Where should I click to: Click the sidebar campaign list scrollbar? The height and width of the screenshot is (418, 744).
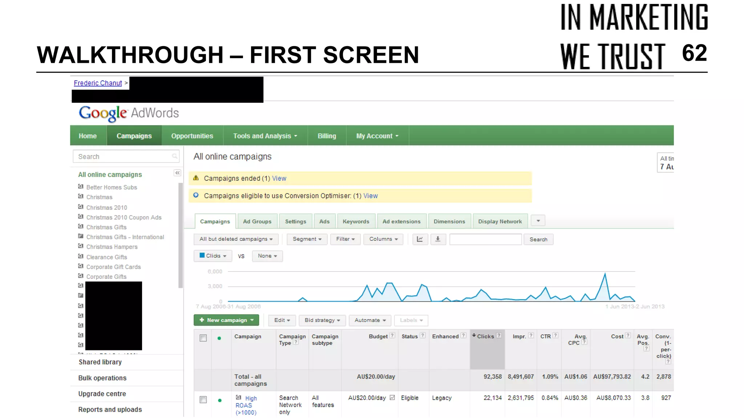pyautogui.click(x=181, y=236)
